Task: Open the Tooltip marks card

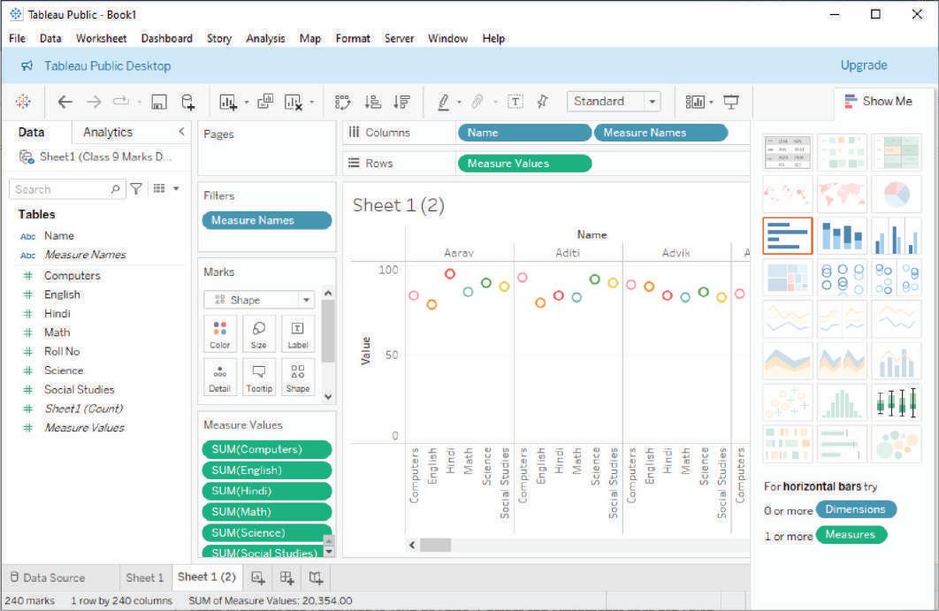Action: click(259, 378)
